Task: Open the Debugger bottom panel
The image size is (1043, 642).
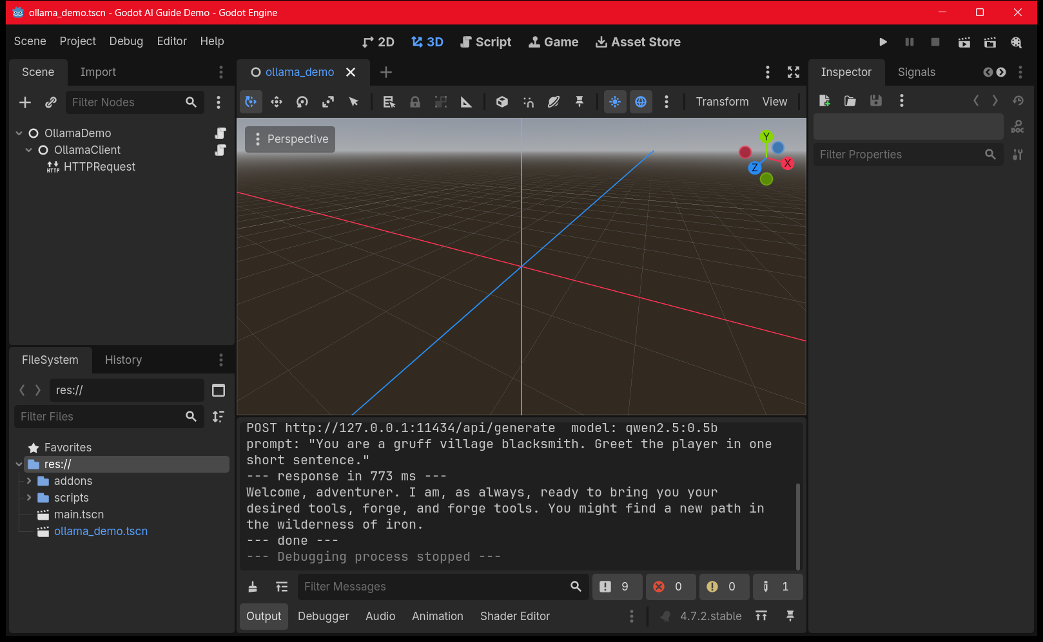Action: [324, 616]
